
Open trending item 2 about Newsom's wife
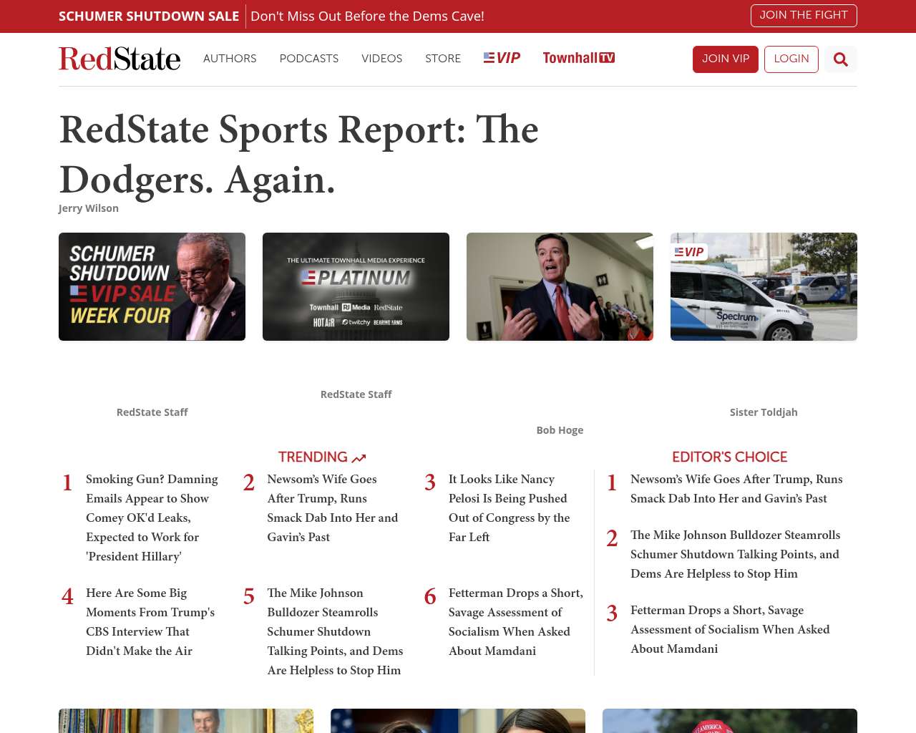point(333,508)
